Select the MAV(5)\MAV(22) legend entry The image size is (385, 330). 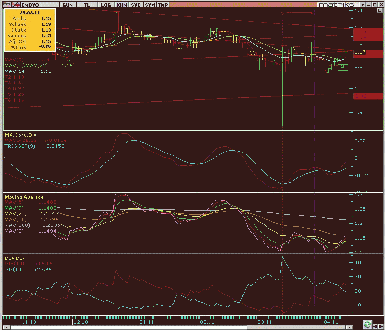click(x=38, y=66)
